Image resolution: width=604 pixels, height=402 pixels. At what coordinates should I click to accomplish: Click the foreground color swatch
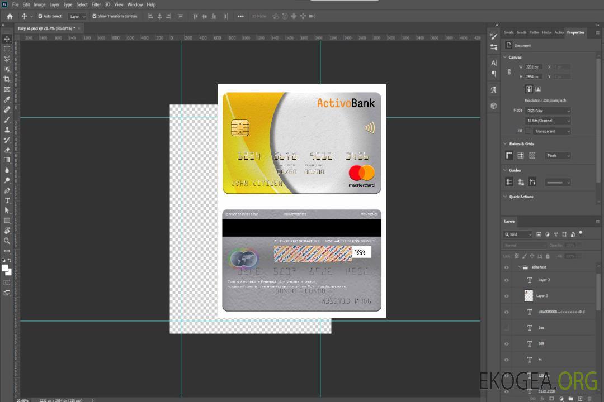[5, 268]
